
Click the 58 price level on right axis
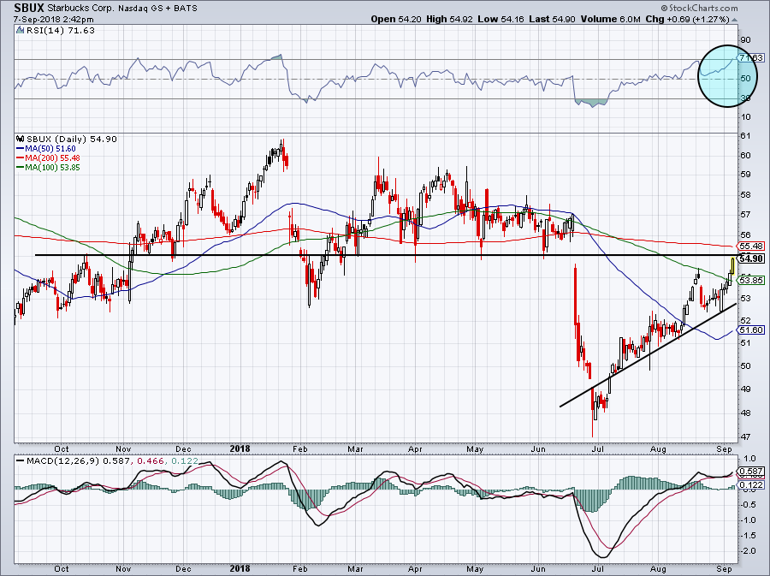745,195
